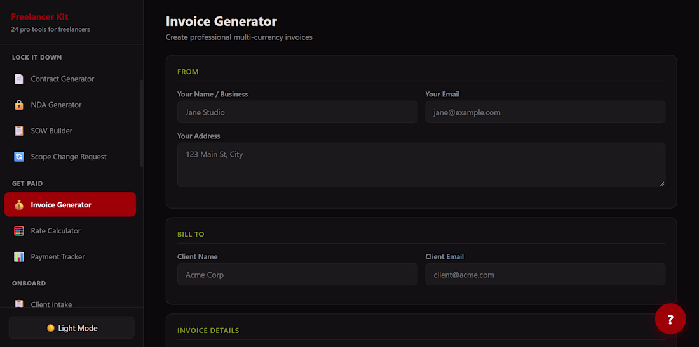Click the 'Your Email' field label

[x=442, y=95]
